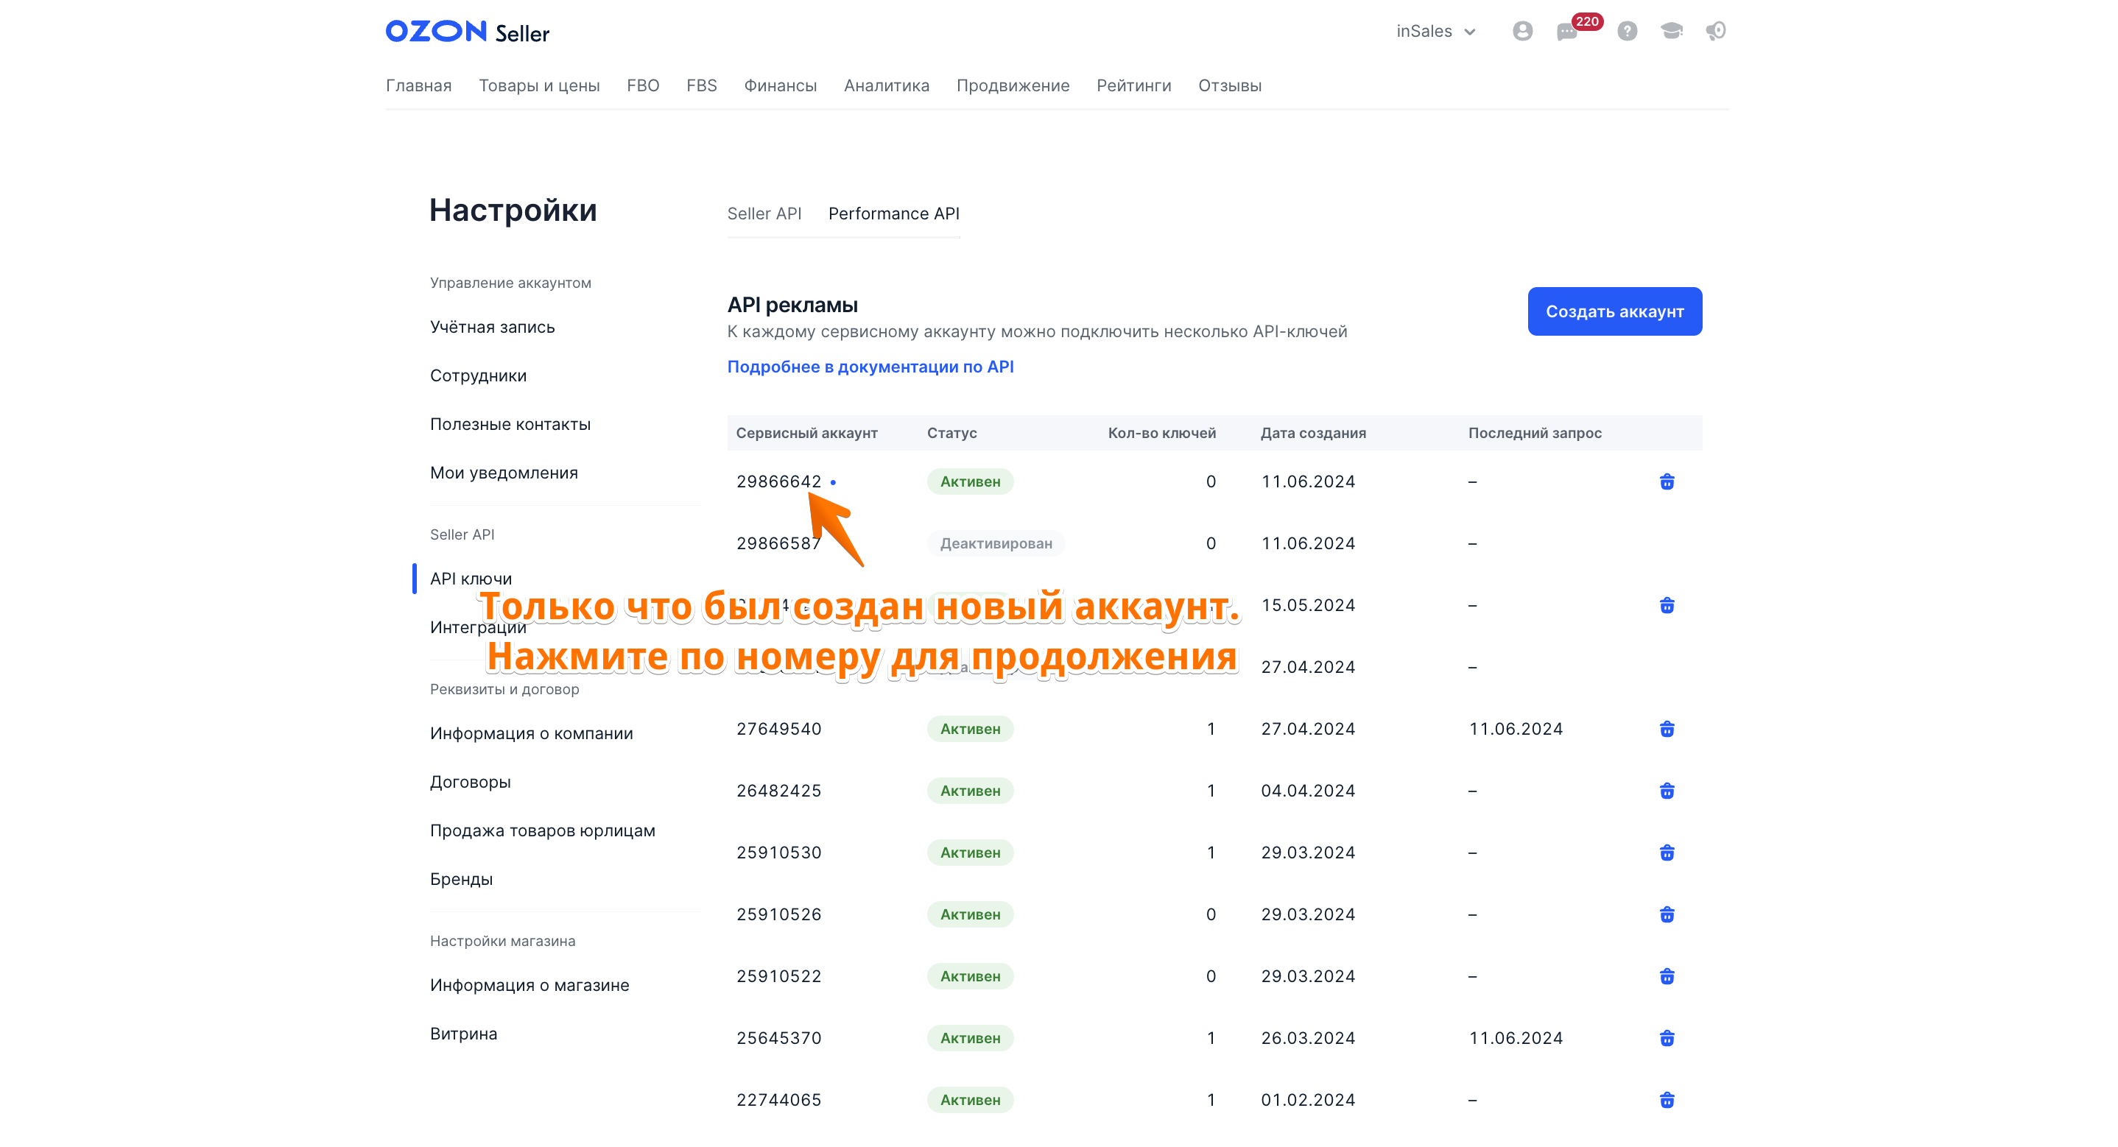This screenshot has width=2118, height=1147.
Task: Click the megaphone announcements icon
Action: 1715,31
